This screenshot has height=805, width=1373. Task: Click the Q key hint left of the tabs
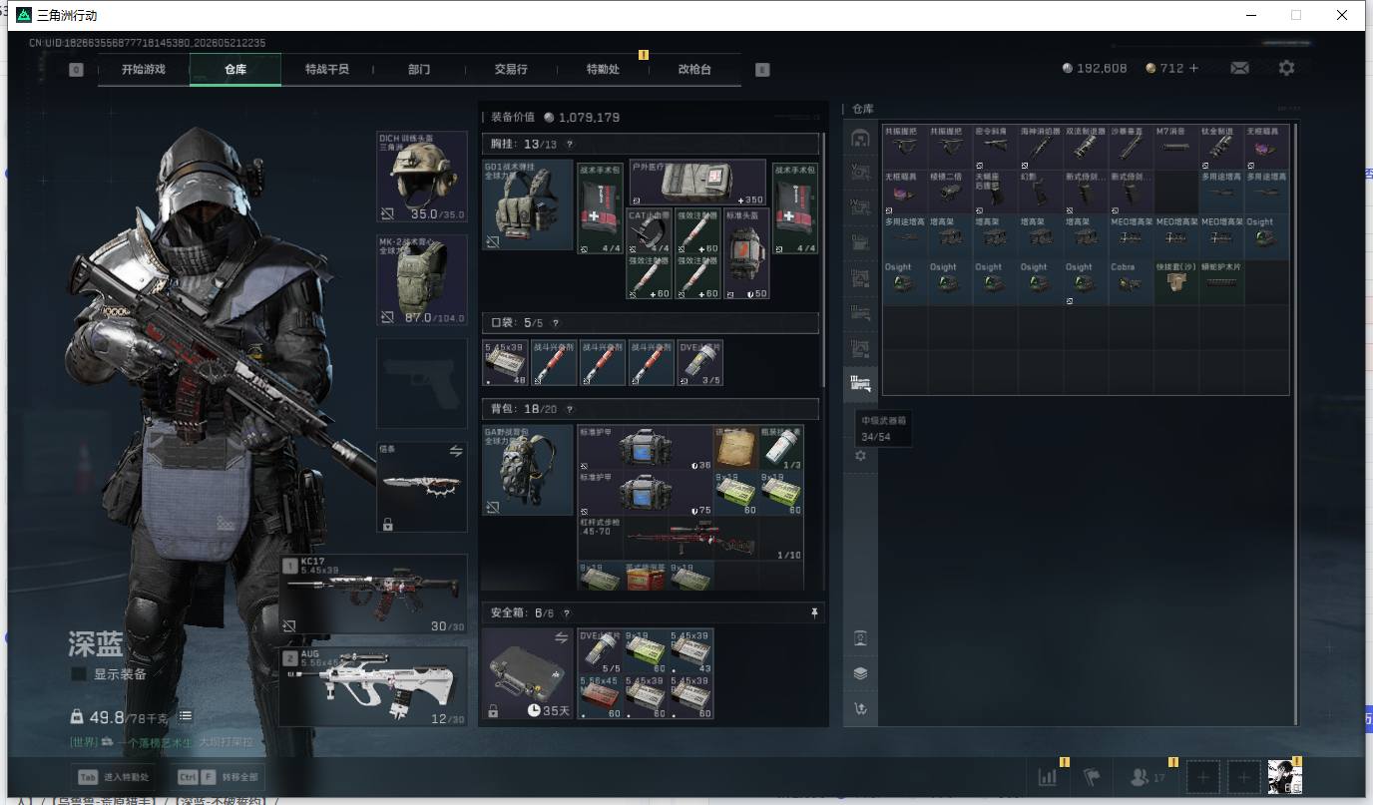click(76, 70)
